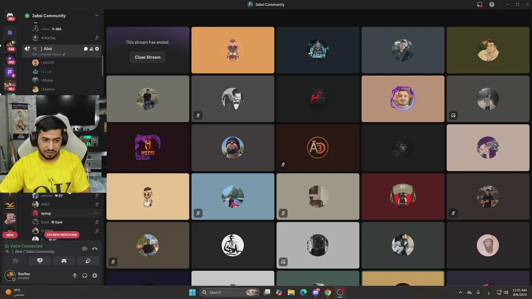Close Stream

click(x=148, y=57)
